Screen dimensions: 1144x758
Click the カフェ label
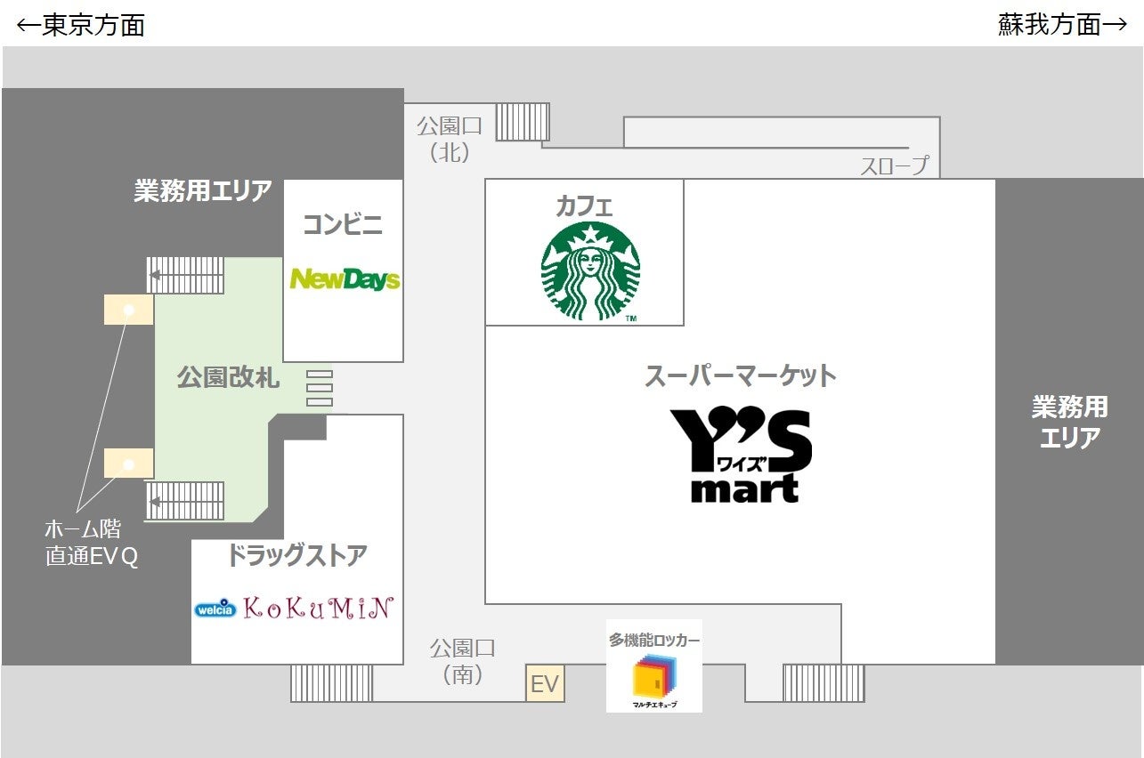[585, 206]
